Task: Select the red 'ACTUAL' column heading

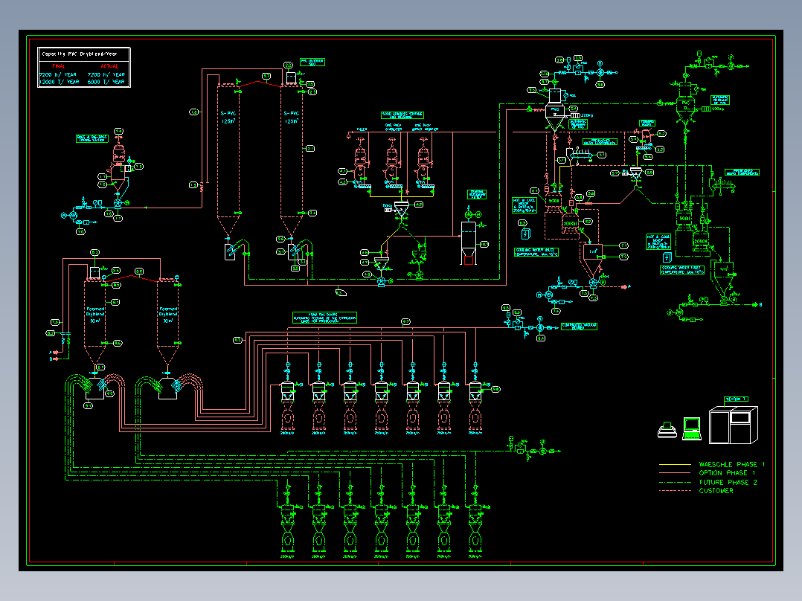Action: pyautogui.click(x=109, y=66)
